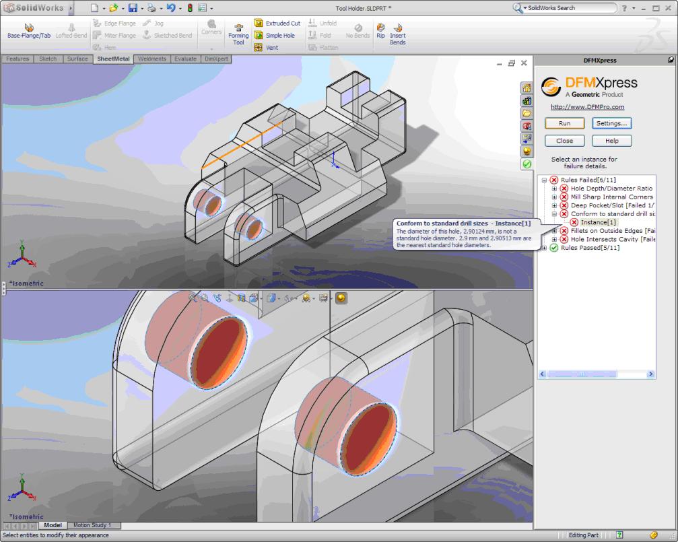Select the Rip tool

380,31
